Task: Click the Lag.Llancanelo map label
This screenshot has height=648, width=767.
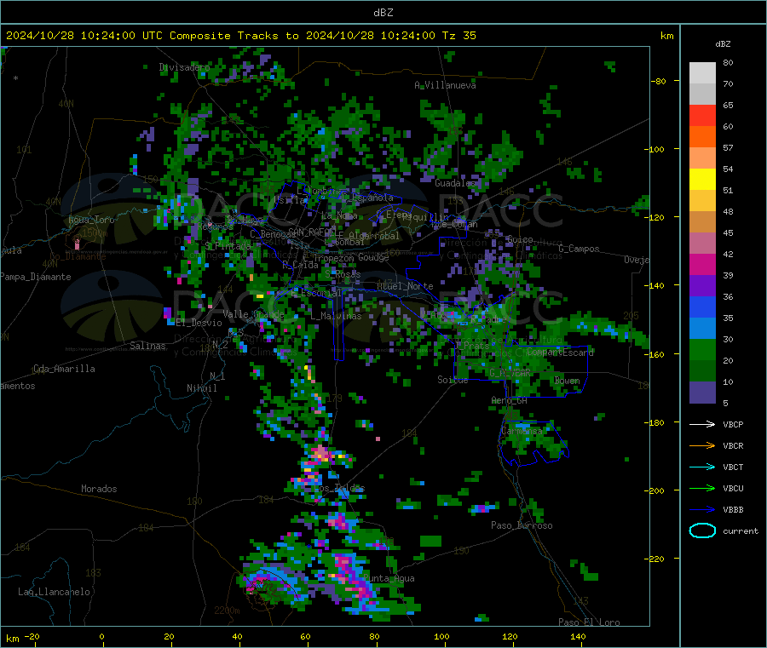Action: [x=54, y=593]
